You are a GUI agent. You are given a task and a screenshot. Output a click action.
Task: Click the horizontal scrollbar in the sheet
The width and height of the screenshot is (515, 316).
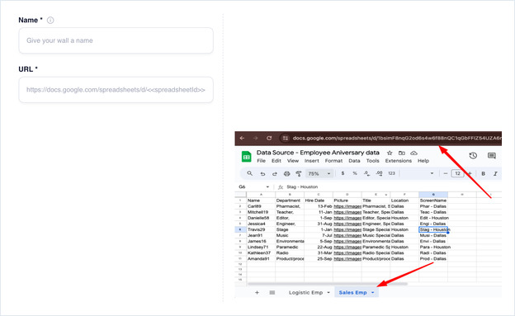point(328,284)
